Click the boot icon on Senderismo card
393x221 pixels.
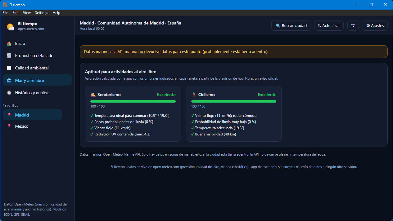pyautogui.click(x=93, y=95)
